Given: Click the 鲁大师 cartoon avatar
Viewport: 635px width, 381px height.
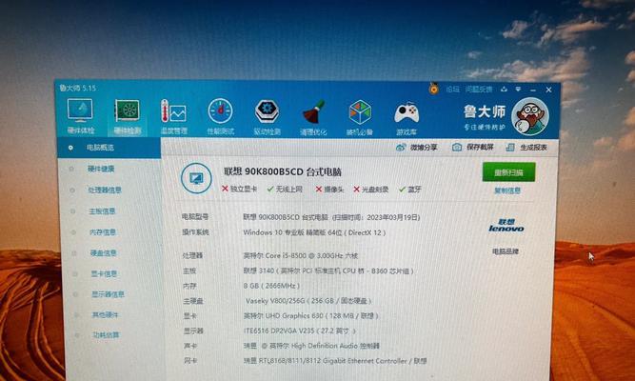Looking at the screenshot, I should (530, 116).
